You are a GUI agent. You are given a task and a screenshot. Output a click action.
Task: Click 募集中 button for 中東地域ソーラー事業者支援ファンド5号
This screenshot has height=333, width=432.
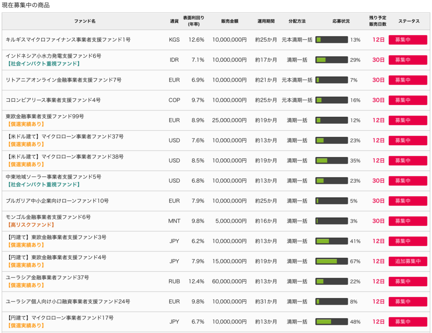coord(408,181)
